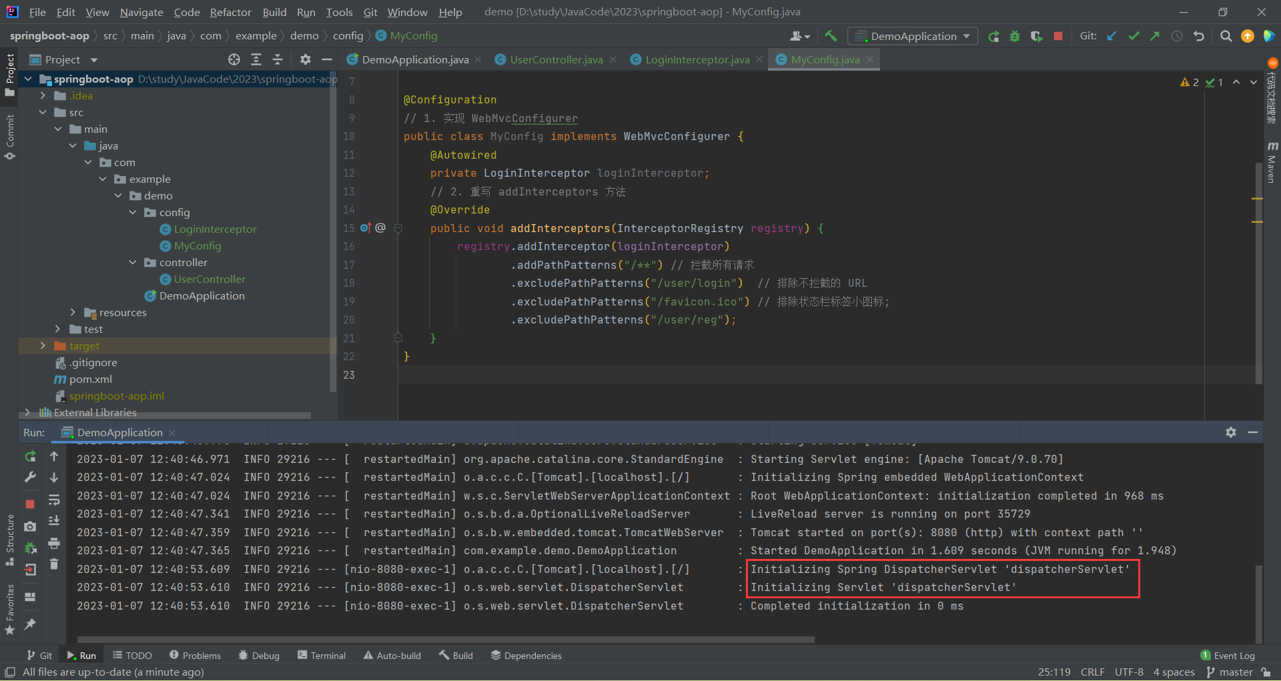
Task: Open the Problems tool window
Action: tap(195, 656)
